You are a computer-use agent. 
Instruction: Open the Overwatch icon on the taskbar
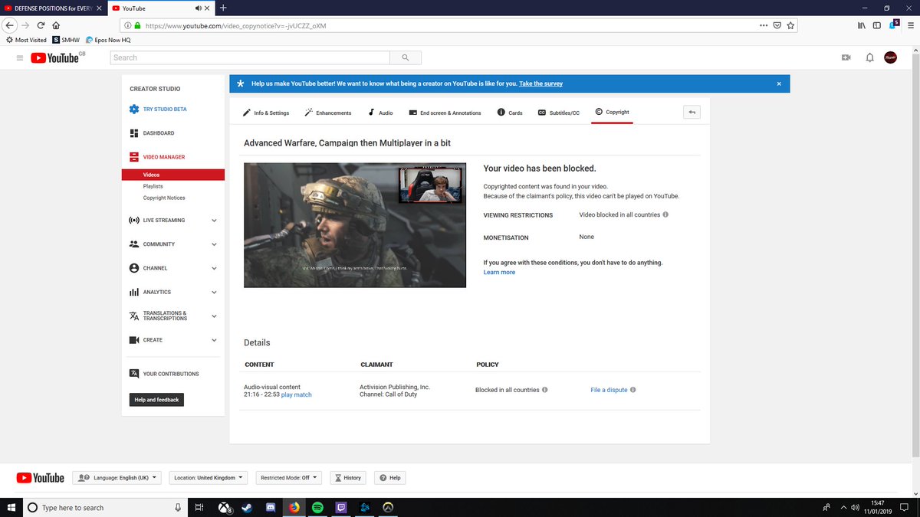point(388,507)
